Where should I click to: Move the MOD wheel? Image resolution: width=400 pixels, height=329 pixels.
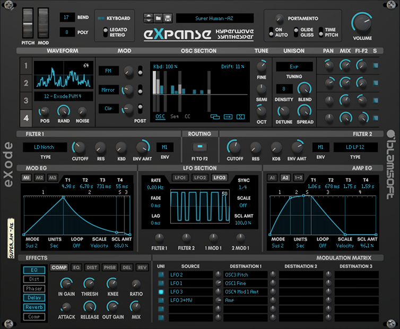pyautogui.click(x=43, y=23)
